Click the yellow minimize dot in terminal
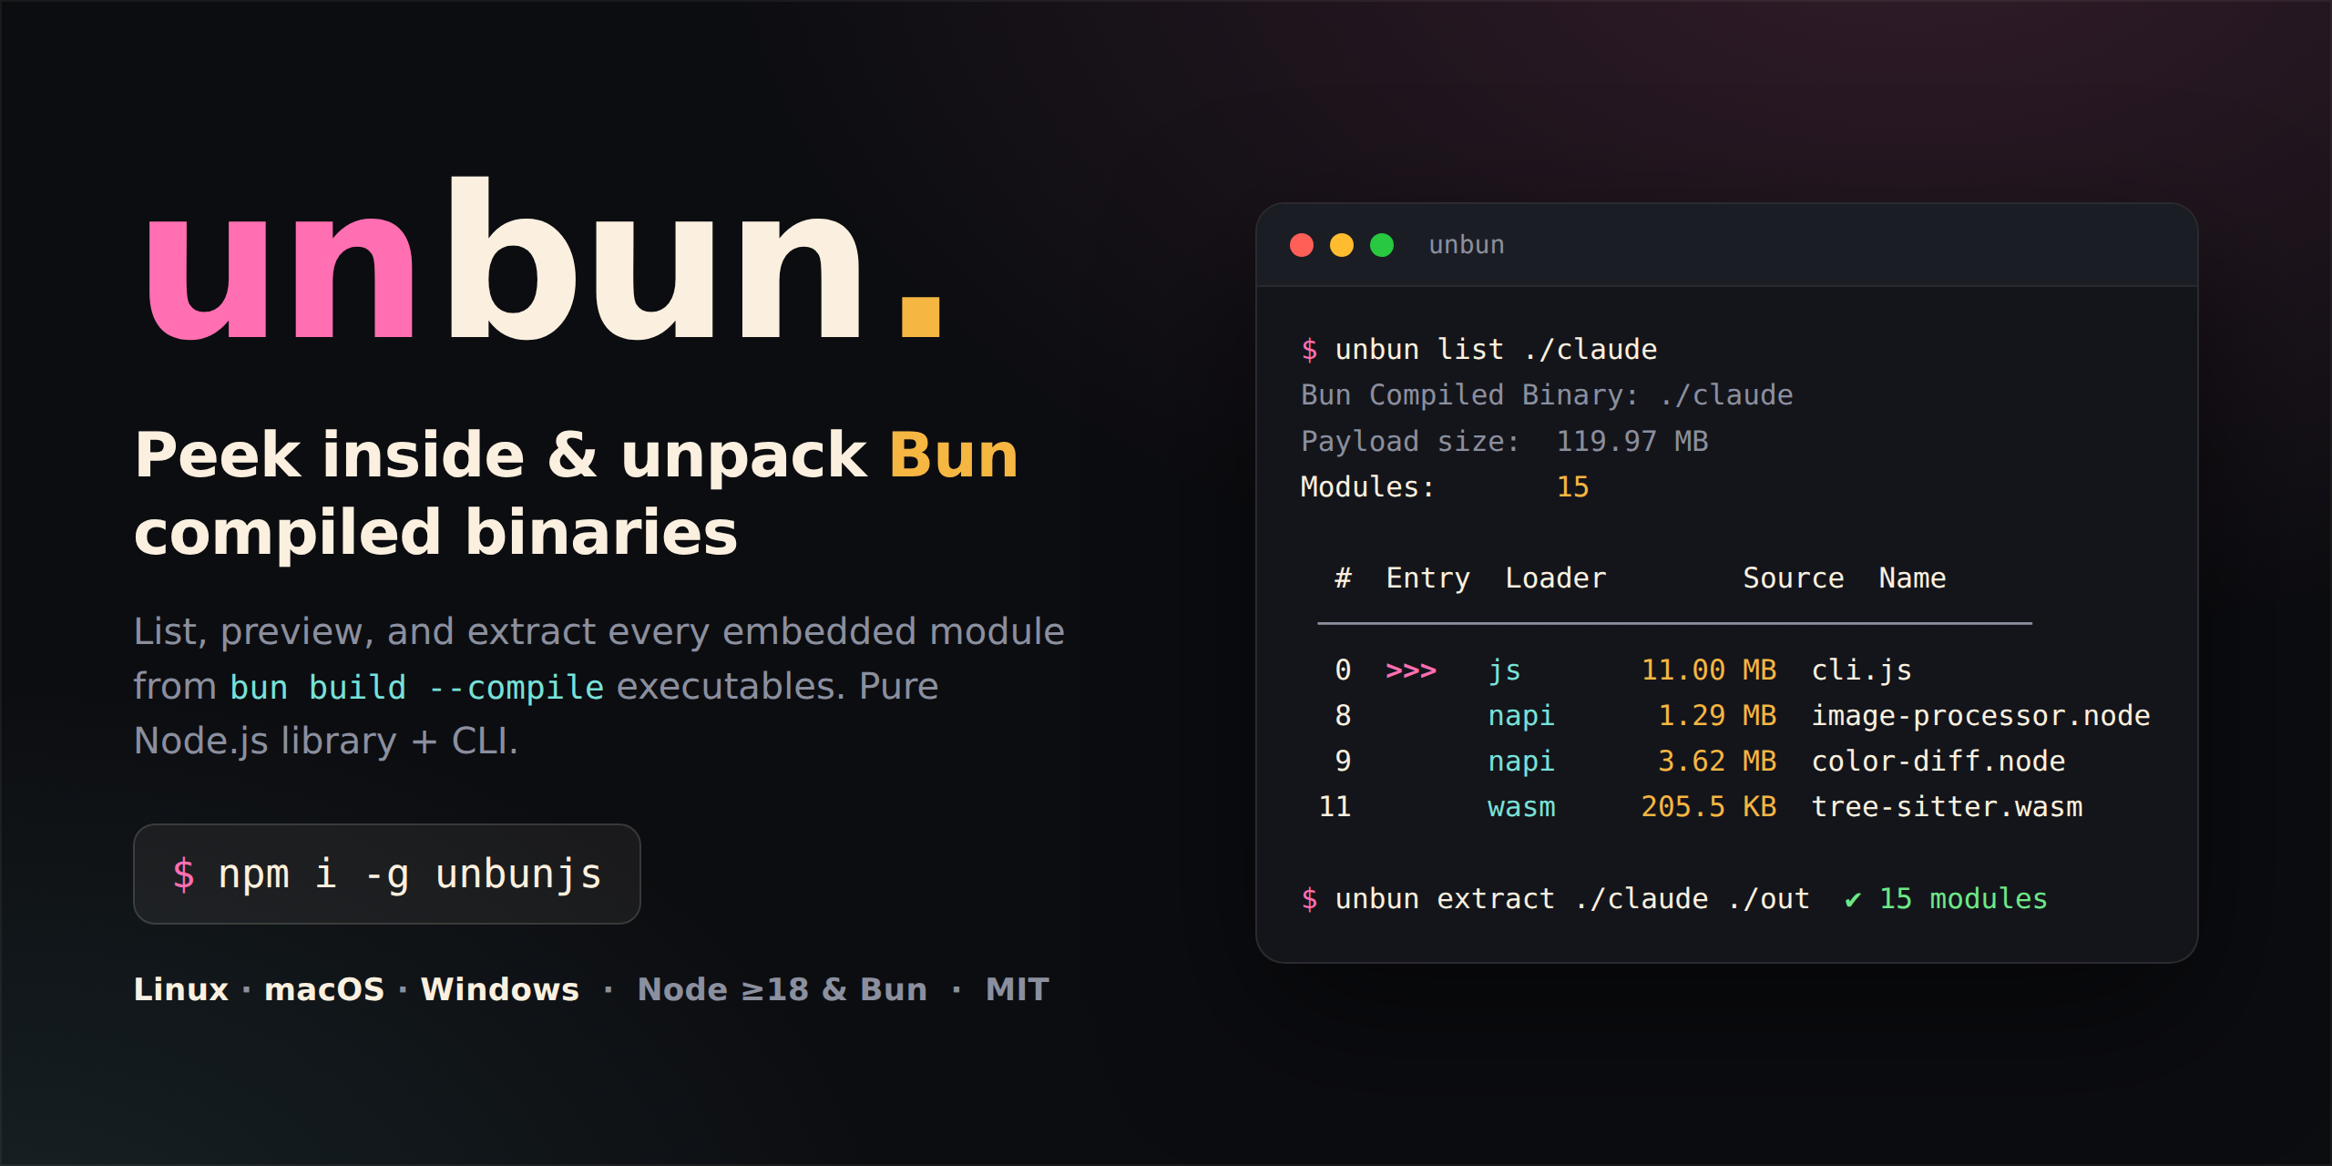 click(x=1342, y=245)
